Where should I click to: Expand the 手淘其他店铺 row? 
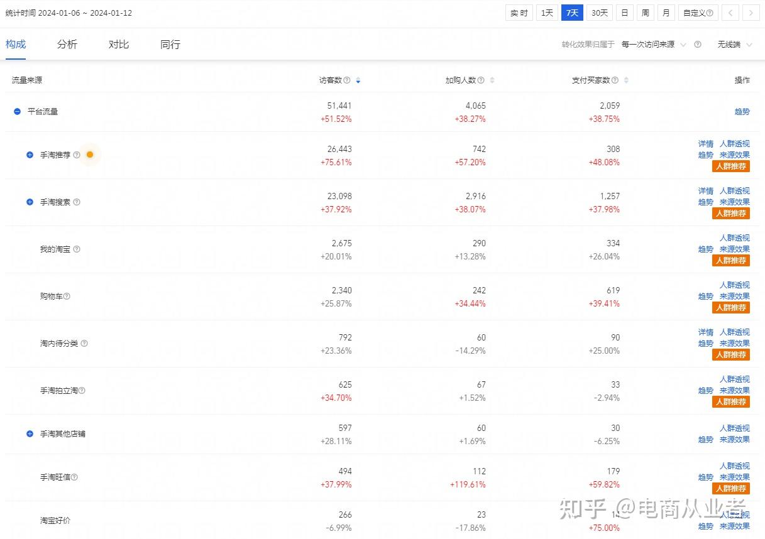(30, 434)
